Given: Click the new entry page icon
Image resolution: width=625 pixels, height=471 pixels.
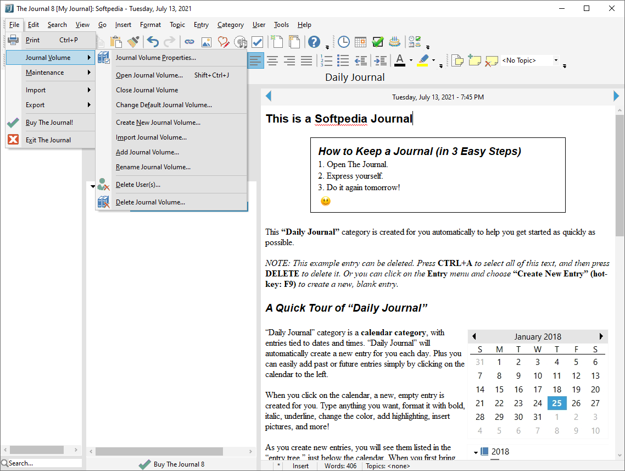Looking at the screenshot, I should point(277,41).
